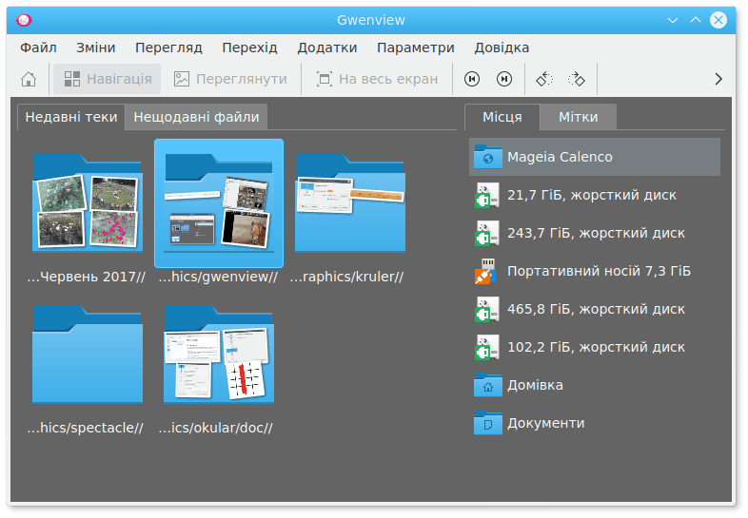The width and height of the screenshot is (748, 518).
Task: Open the Файл menu
Action: click(x=38, y=48)
